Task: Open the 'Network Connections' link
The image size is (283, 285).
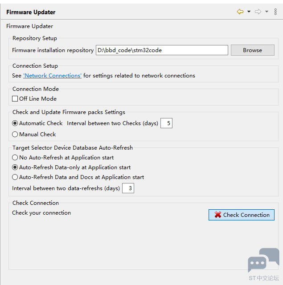Action: click(x=52, y=76)
